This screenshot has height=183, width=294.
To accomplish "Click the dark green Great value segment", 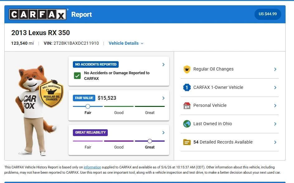I will 149,107.
